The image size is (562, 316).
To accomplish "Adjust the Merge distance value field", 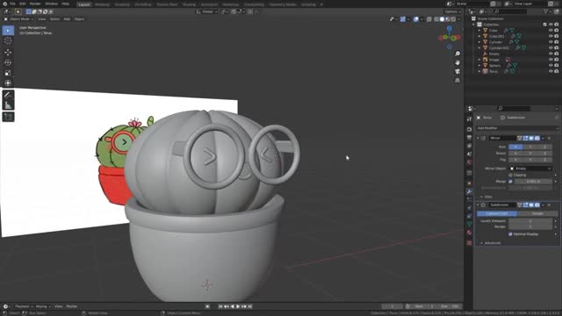I will [533, 182].
